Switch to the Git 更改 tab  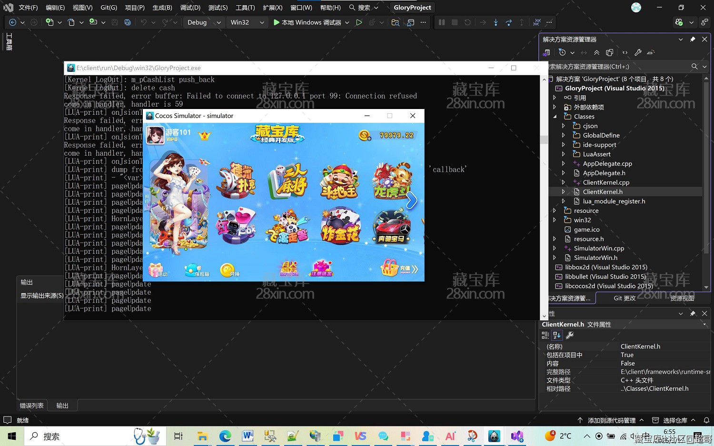(x=624, y=298)
